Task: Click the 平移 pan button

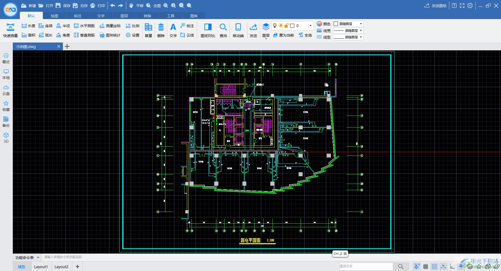Action: pyautogui.click(x=136, y=5)
